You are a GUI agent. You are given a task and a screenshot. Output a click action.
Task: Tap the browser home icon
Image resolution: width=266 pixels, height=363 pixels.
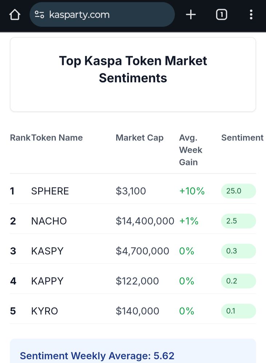tap(15, 15)
